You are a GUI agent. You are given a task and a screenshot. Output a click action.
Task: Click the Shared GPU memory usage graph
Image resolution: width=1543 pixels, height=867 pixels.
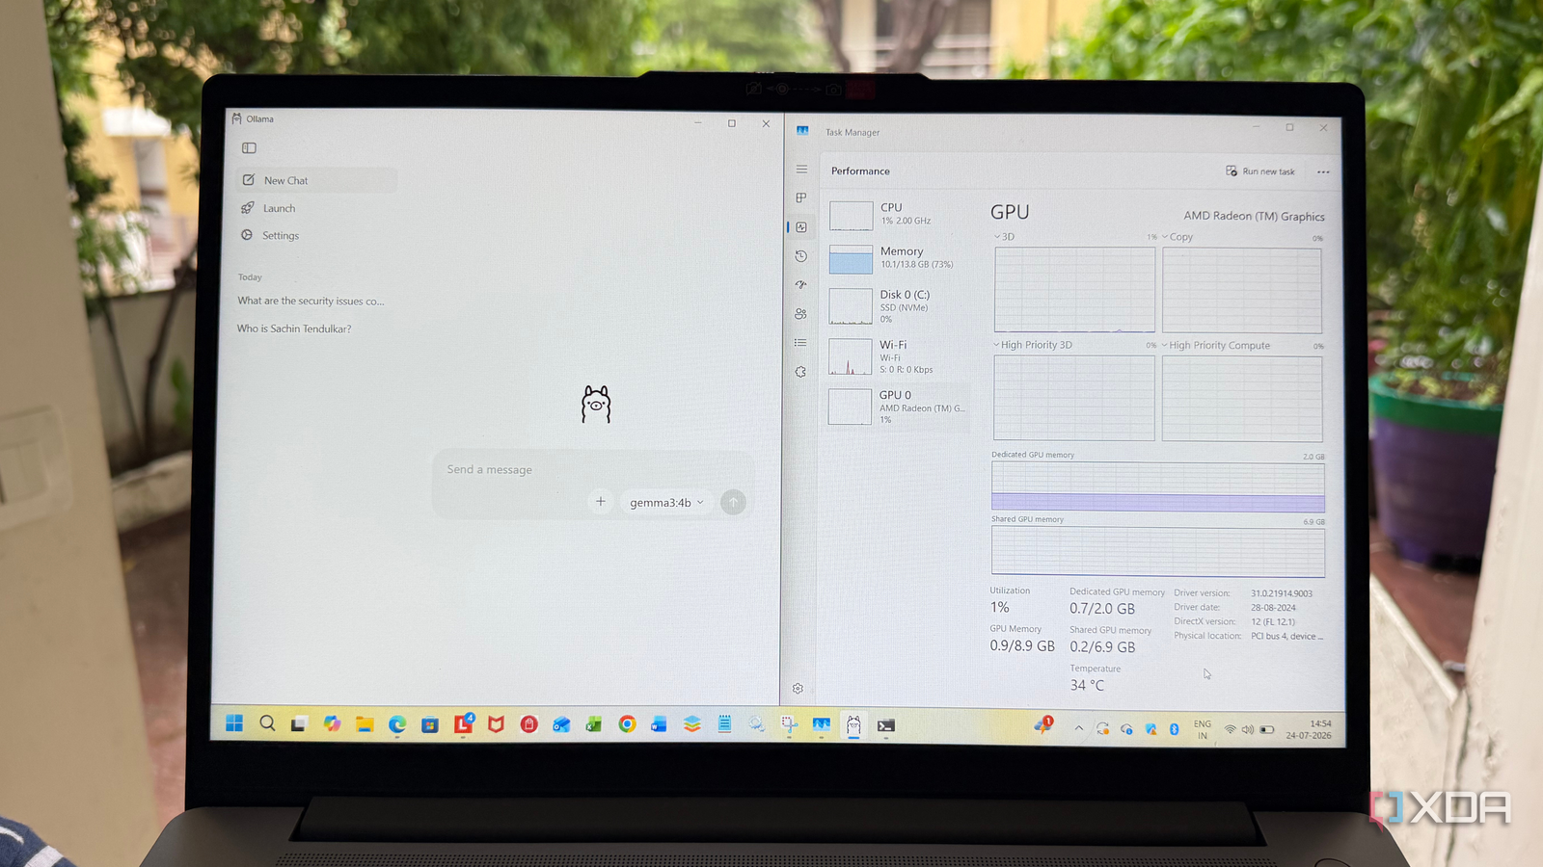point(1157,552)
